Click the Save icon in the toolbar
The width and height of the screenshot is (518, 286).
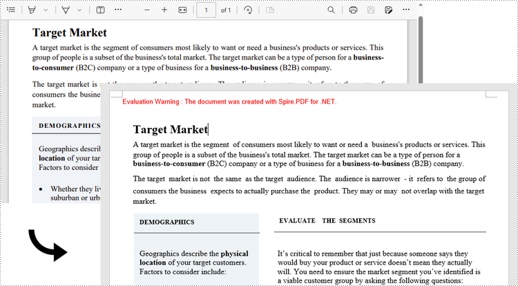click(371, 10)
